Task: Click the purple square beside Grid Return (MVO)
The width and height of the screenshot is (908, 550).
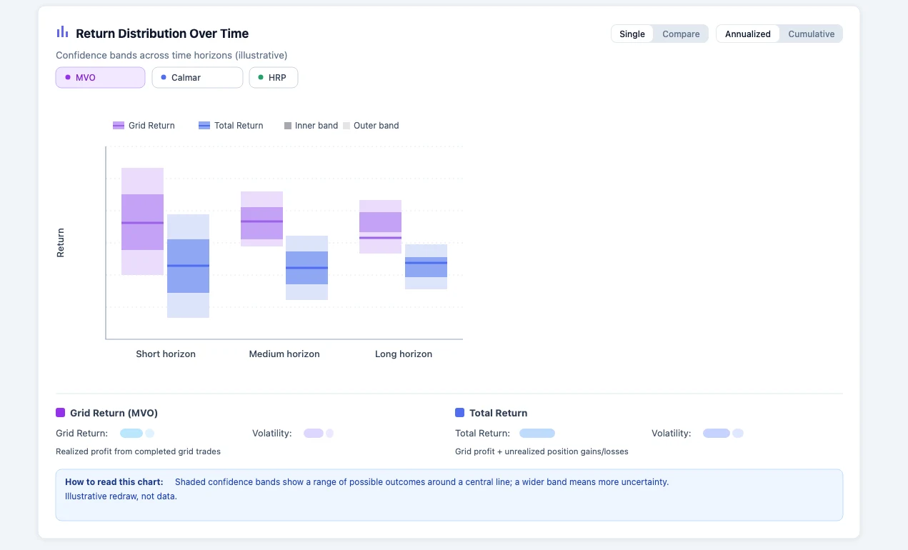Action: pos(60,413)
